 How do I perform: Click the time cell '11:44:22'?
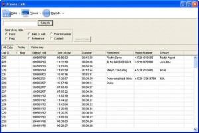tap(62, 100)
